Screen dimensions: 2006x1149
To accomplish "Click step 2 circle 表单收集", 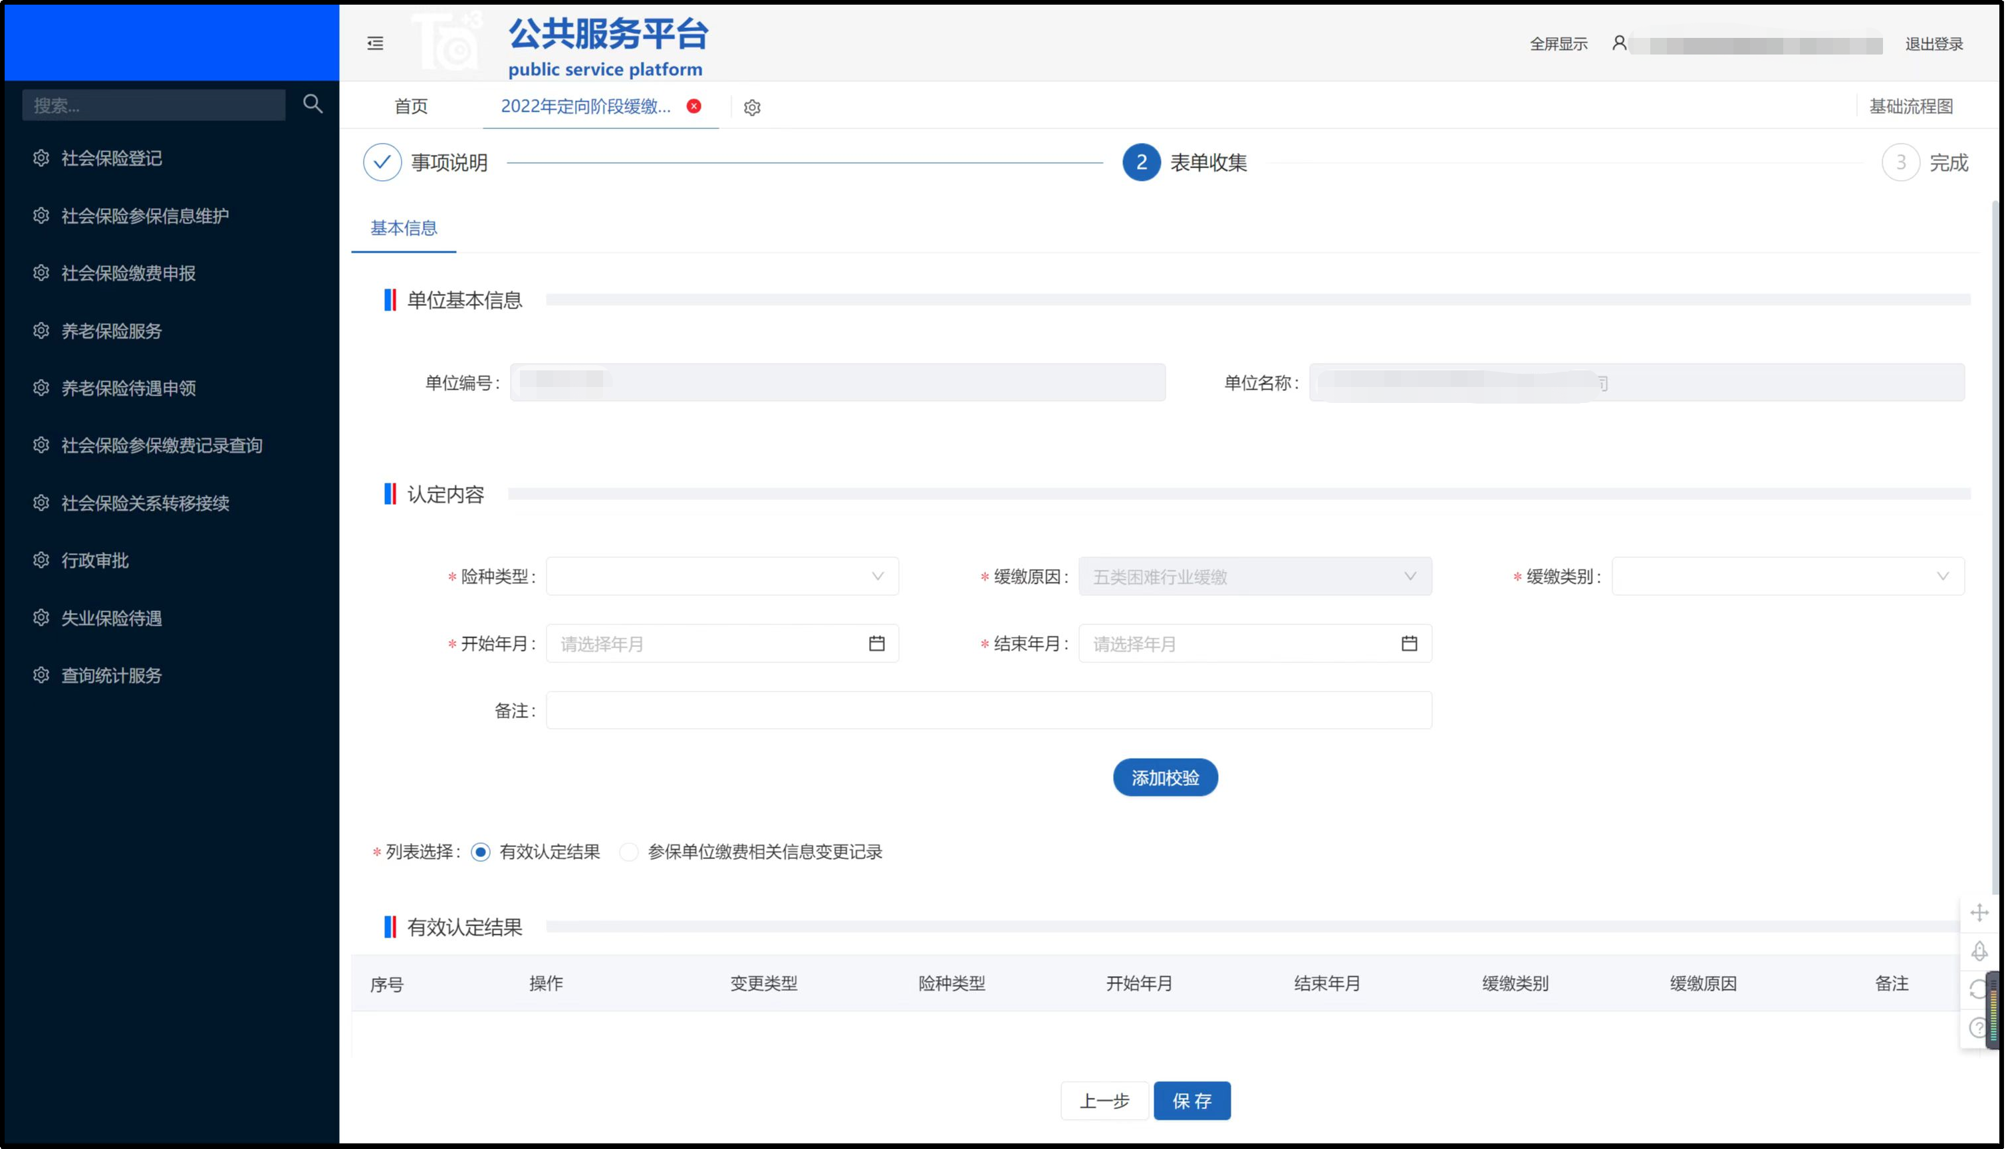I will click(x=1141, y=162).
